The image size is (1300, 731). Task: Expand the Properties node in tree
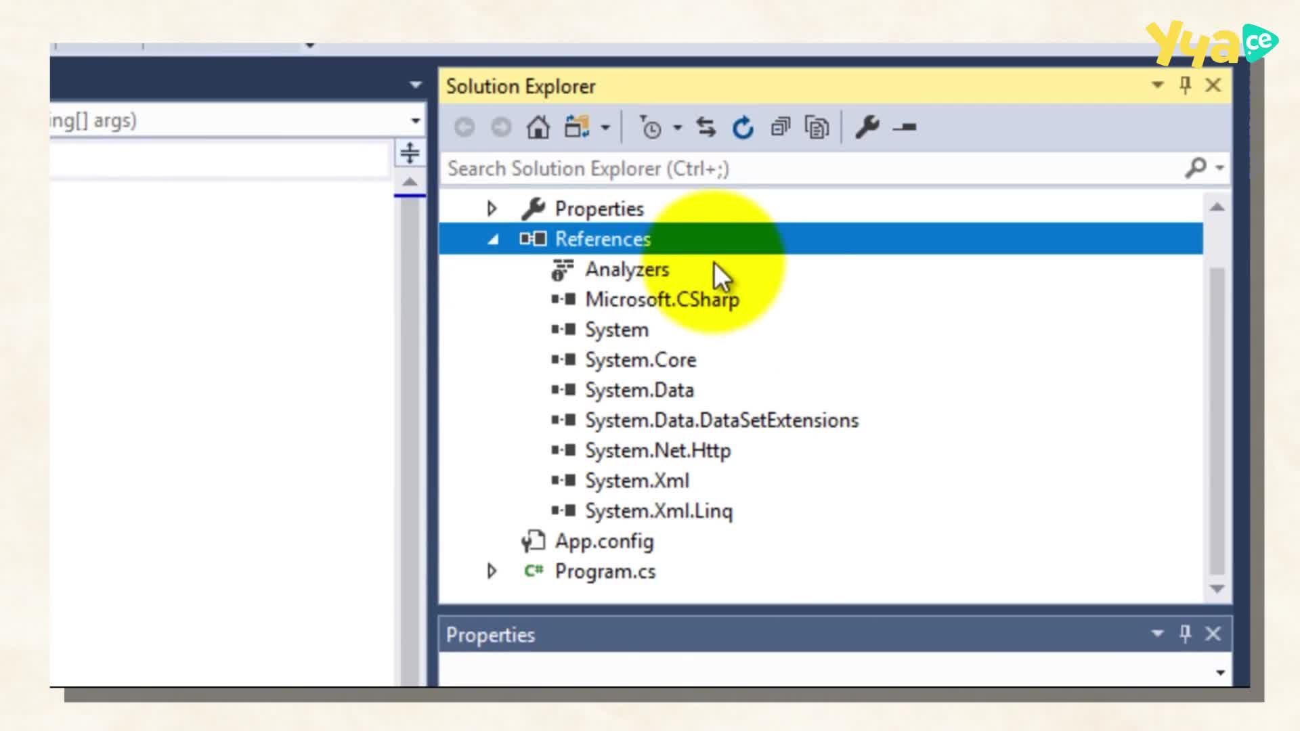492,208
